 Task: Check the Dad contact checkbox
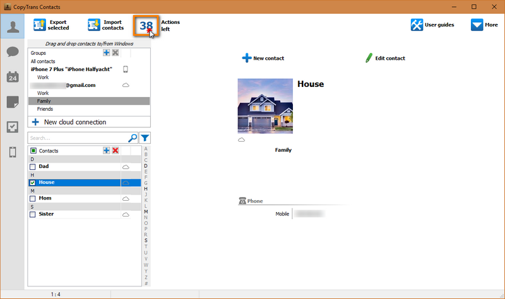33,167
